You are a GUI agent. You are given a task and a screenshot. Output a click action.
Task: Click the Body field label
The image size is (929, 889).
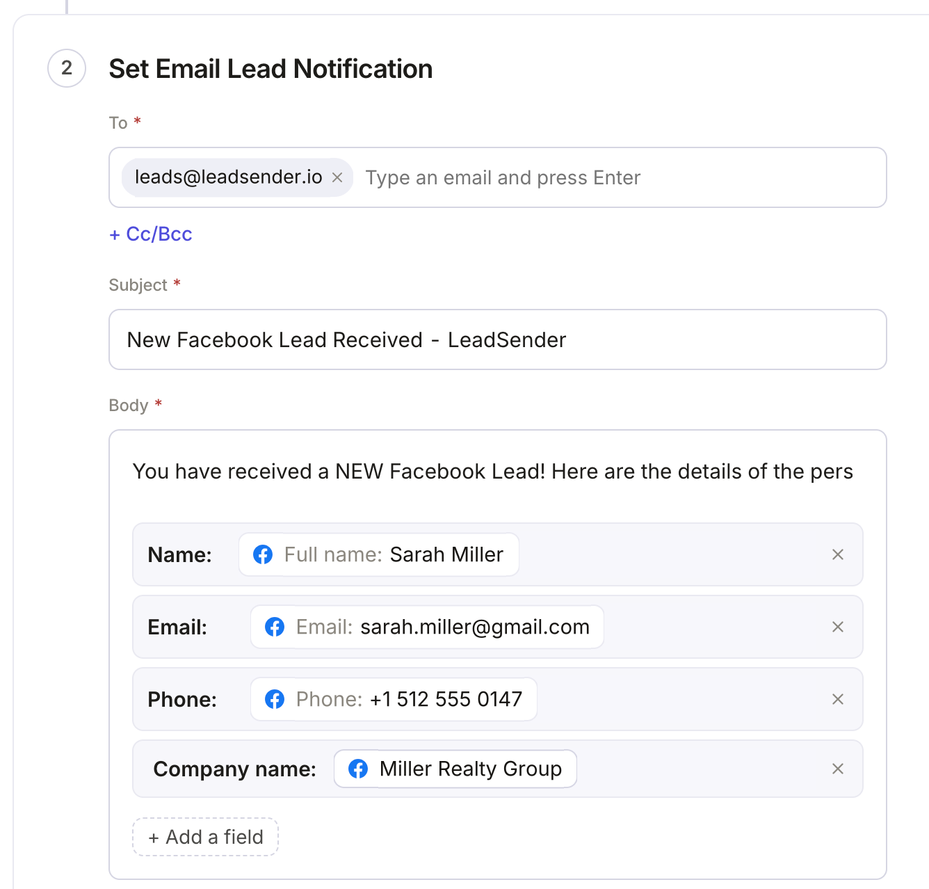click(x=129, y=405)
